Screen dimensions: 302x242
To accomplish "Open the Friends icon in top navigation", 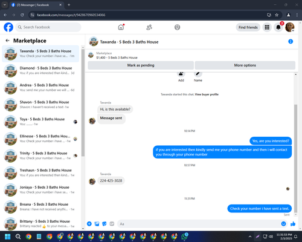I will point(149,27).
